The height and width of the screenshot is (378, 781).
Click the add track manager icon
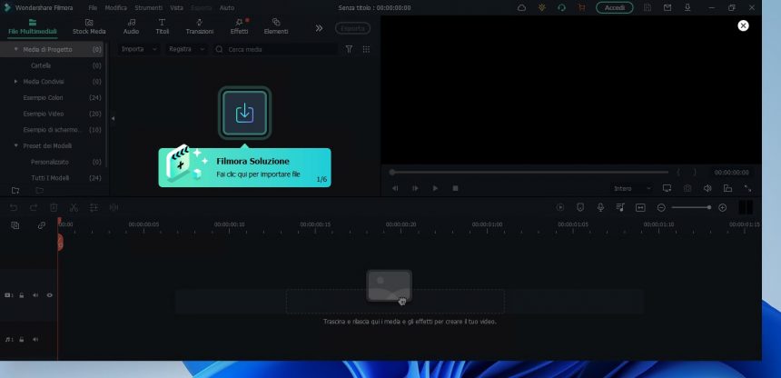coord(15,225)
